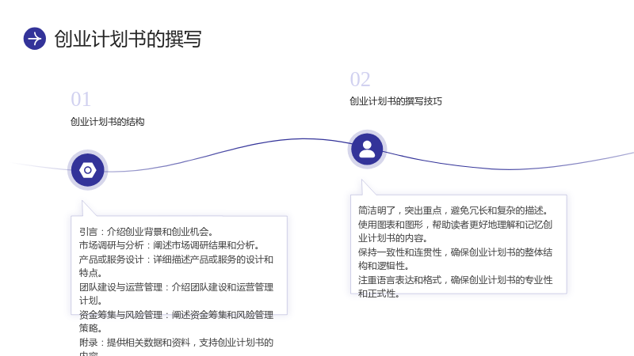The width and height of the screenshot is (634, 356).
Task: Click the line starting with 引言
Action: coord(146,232)
